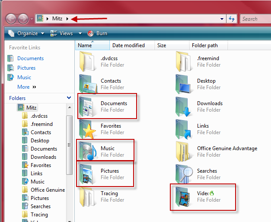Select the Searches magnifier folder icon
The image size is (271, 222).
pos(184,174)
